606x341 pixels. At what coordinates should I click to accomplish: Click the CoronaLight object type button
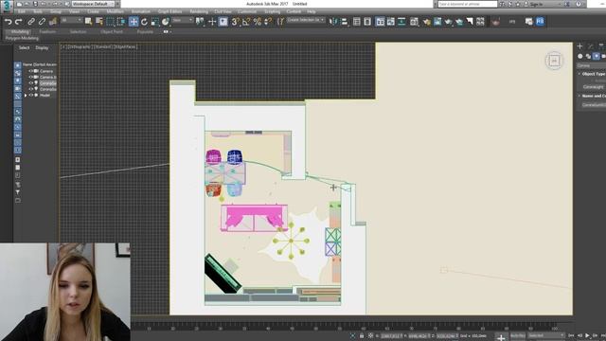pos(594,87)
